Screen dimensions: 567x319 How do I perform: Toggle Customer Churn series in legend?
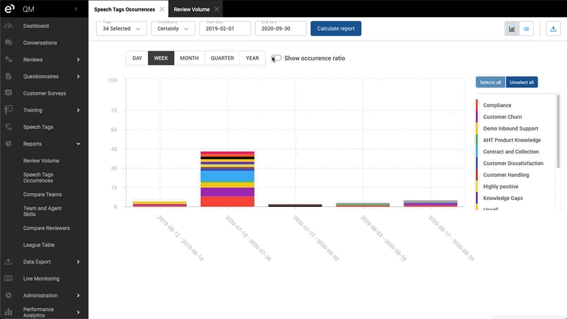[x=503, y=117]
